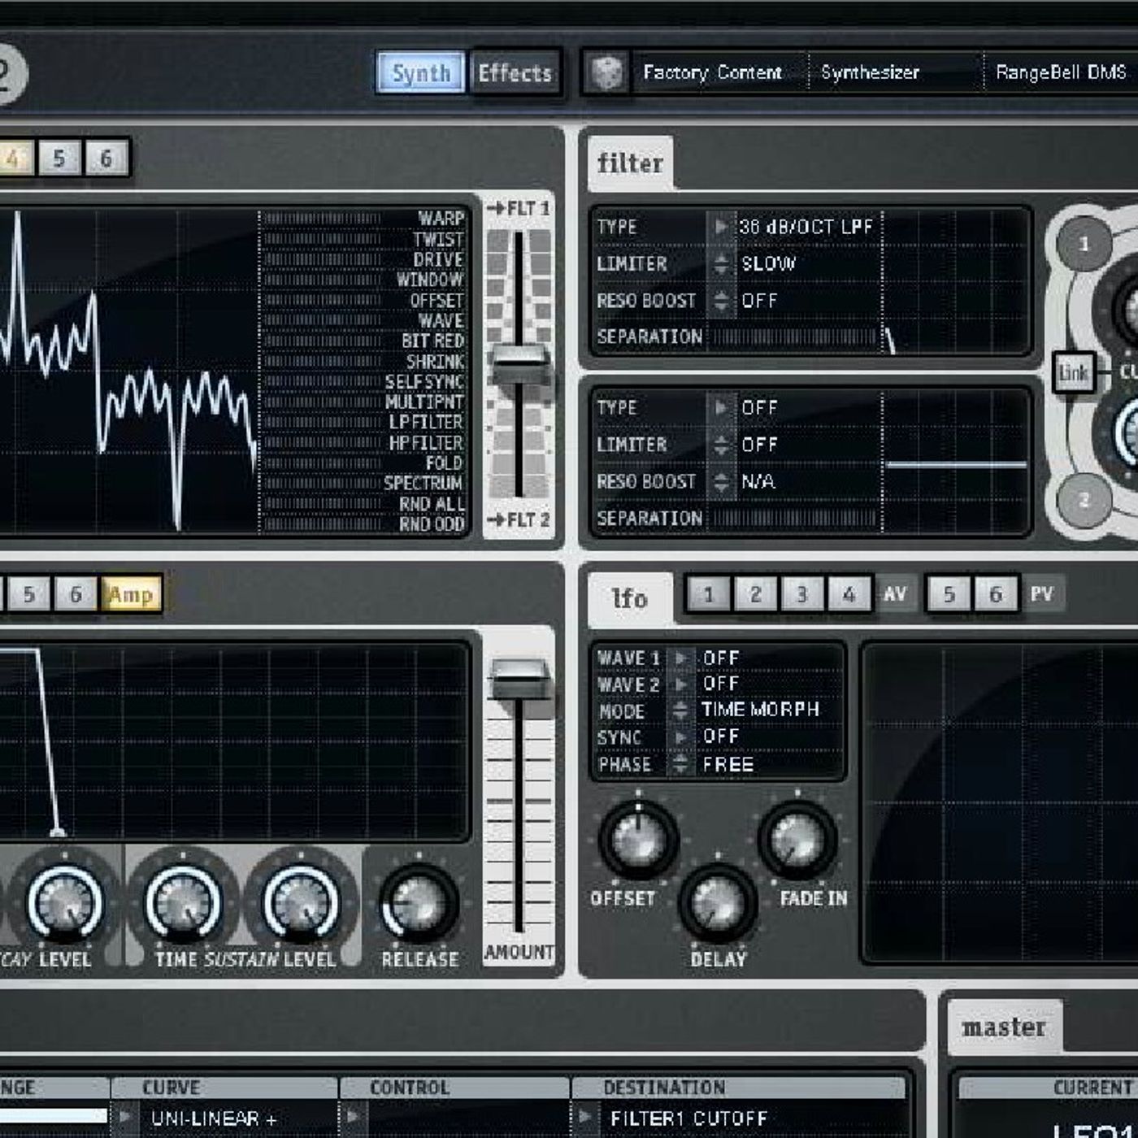Select envelope tab 6
The width and height of the screenshot is (1138, 1138).
click(76, 593)
